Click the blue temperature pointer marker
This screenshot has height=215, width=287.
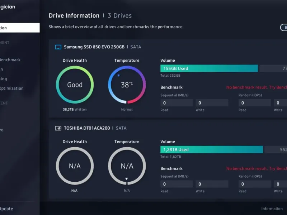point(119,75)
